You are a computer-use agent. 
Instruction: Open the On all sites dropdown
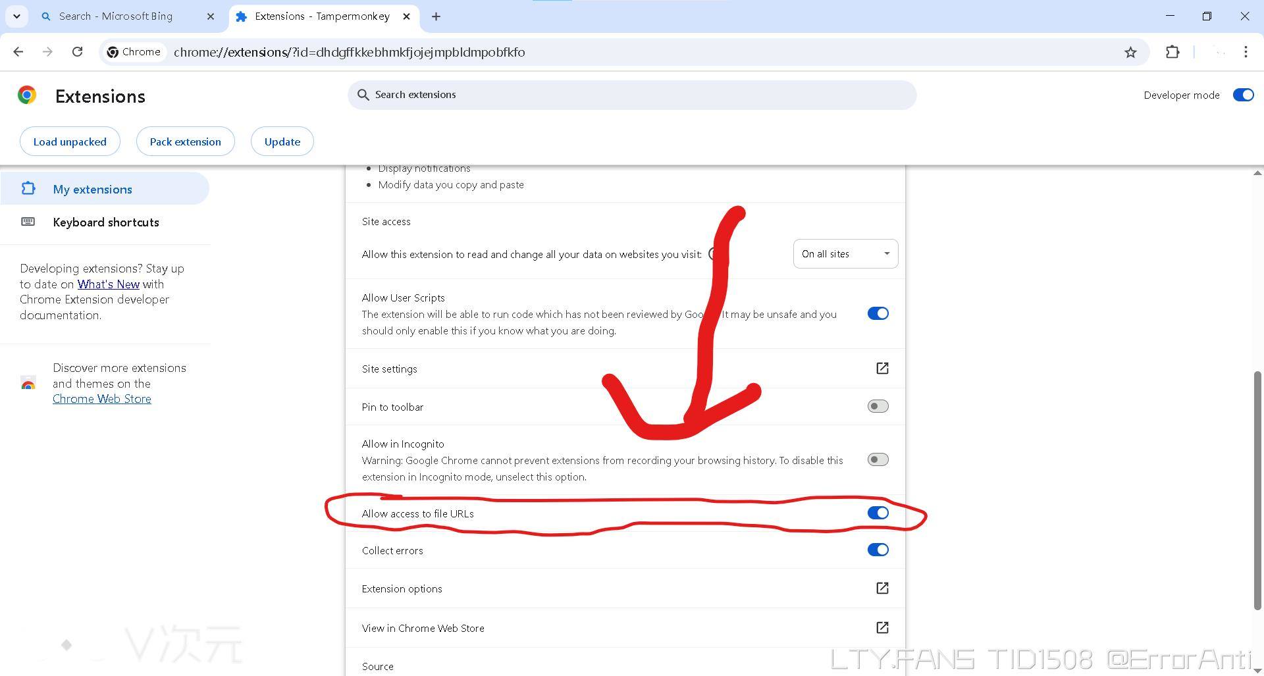pyautogui.click(x=845, y=253)
